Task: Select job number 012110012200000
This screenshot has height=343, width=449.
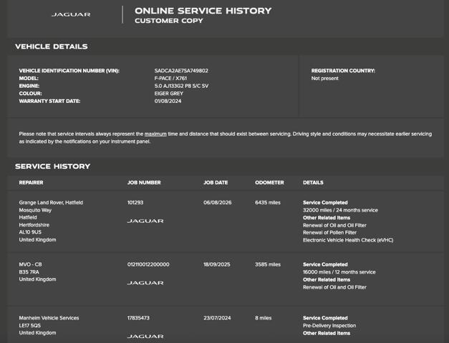Action: [148, 264]
